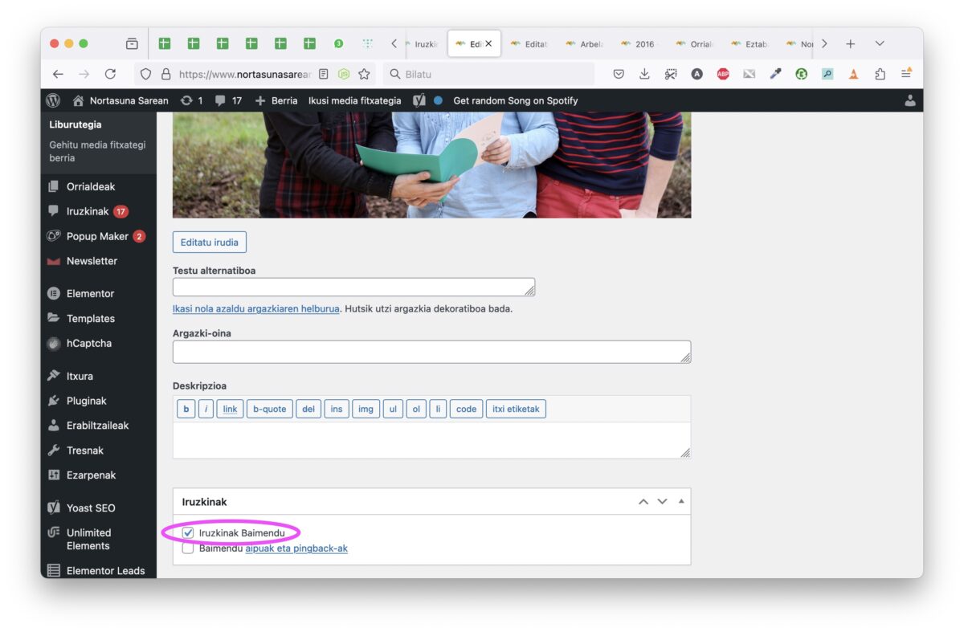
Task: Open the Berria new content menu
Action: (276, 100)
